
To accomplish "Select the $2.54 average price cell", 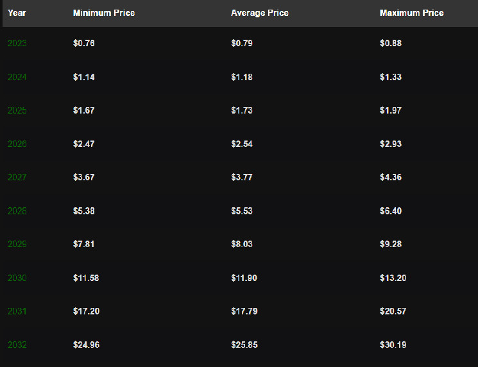I will (242, 144).
